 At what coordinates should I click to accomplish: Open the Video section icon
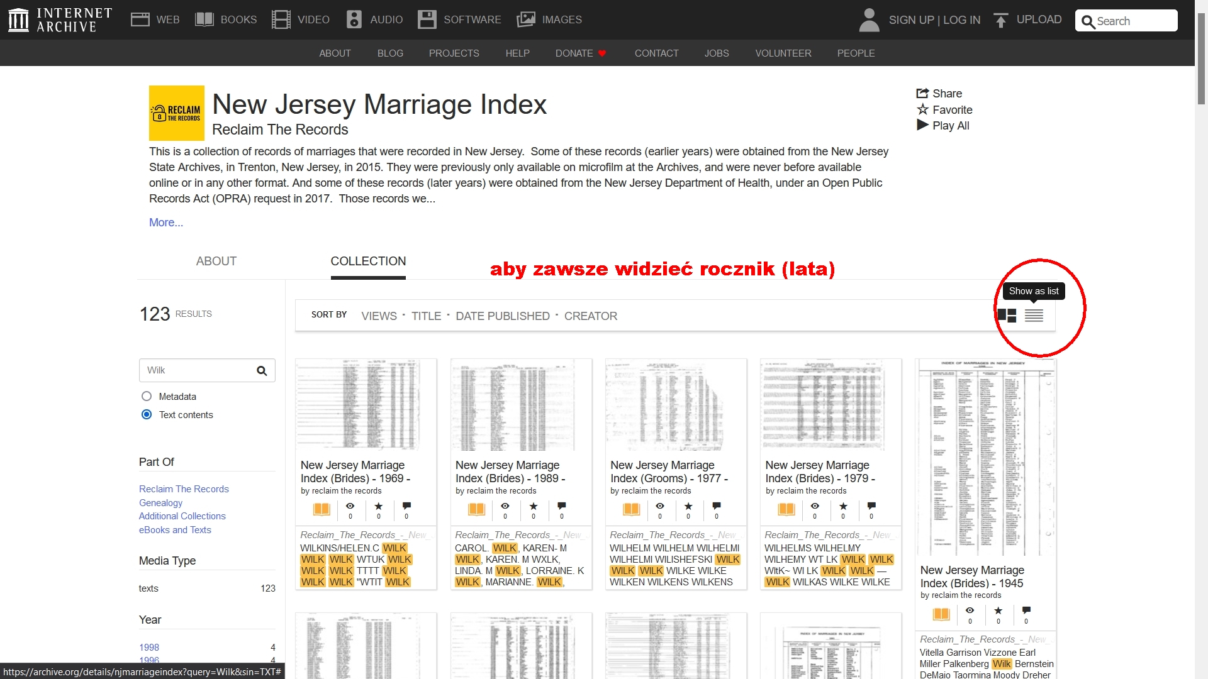[281, 19]
